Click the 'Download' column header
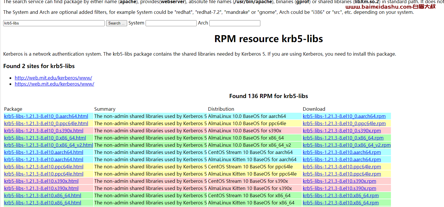Image resolution: width=444 pixels, height=207 pixels. click(314, 109)
